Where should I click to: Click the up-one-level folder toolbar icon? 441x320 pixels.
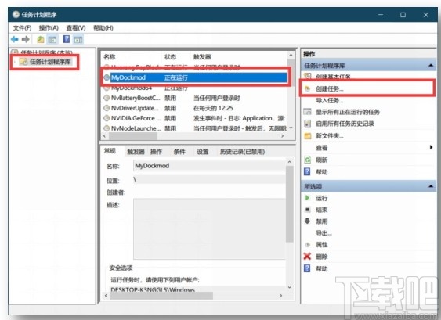tap(41, 39)
